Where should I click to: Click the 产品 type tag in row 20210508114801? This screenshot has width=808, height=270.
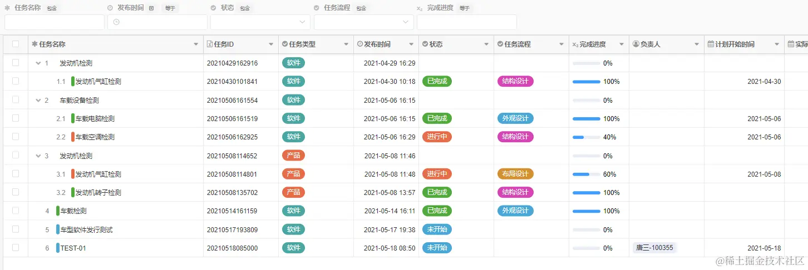pyautogui.click(x=293, y=174)
